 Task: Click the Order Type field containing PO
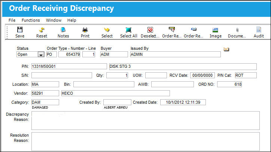[52, 54]
